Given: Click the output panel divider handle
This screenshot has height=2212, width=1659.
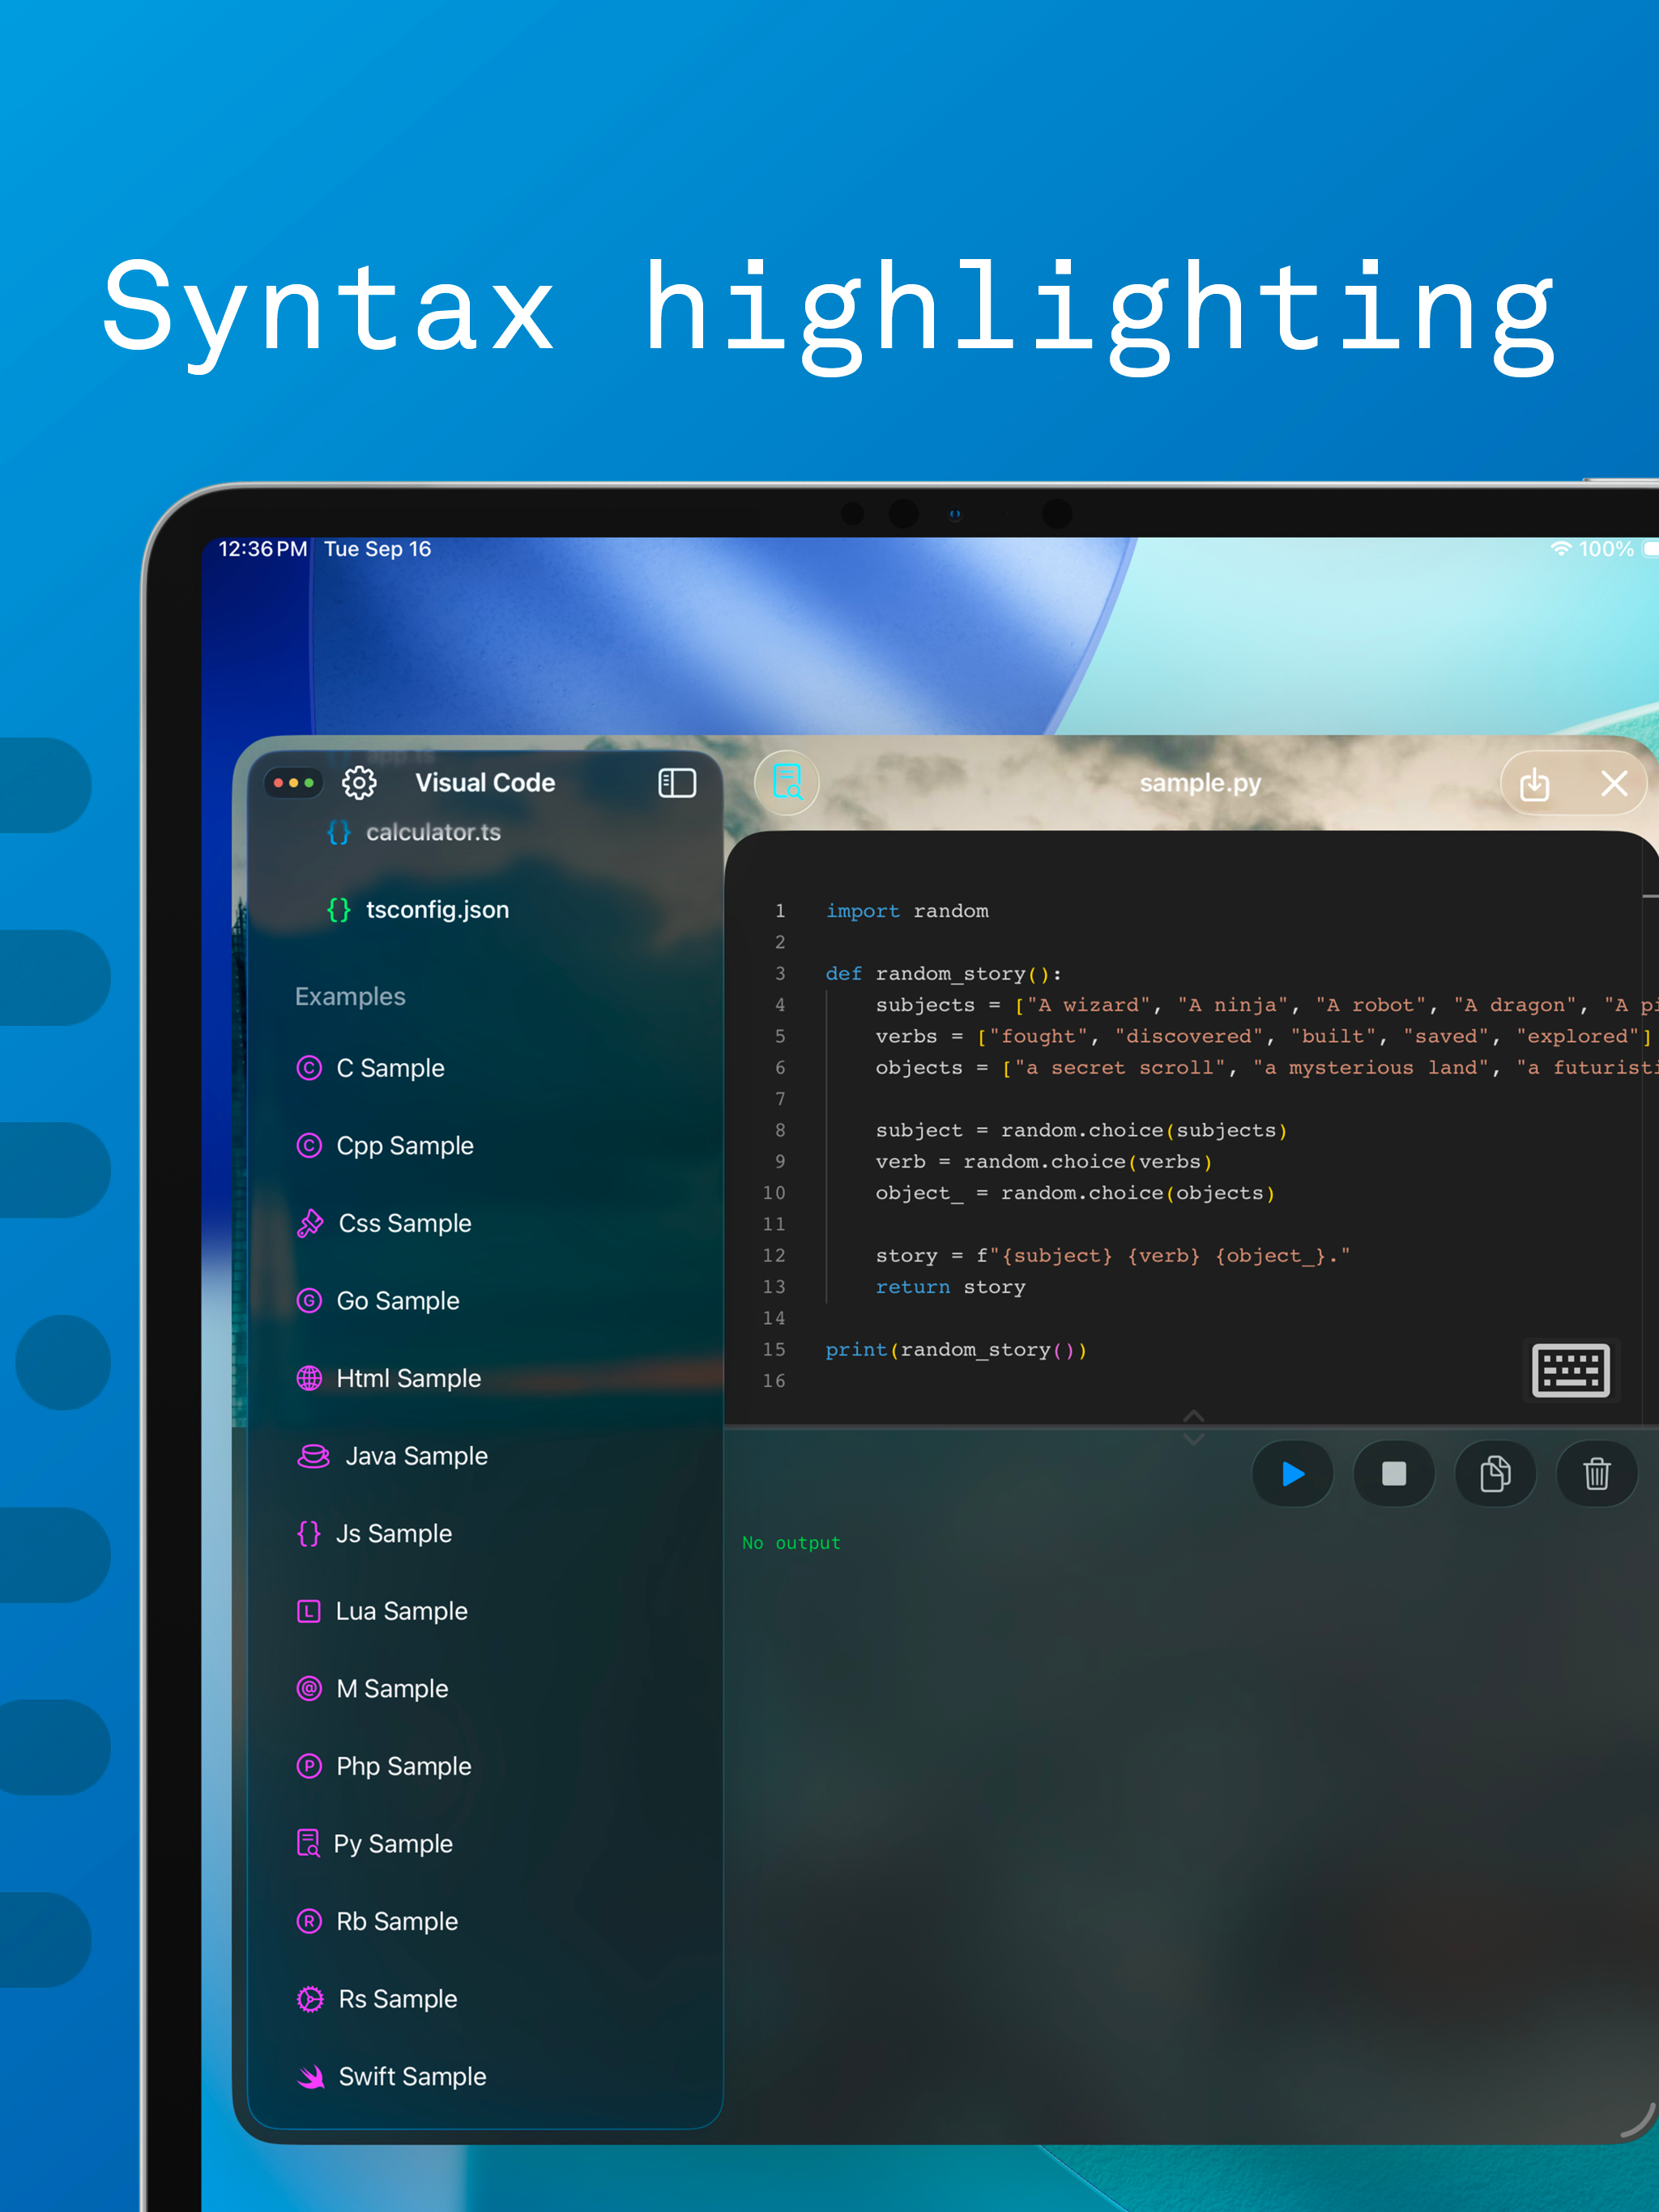Looking at the screenshot, I should (1194, 1427).
